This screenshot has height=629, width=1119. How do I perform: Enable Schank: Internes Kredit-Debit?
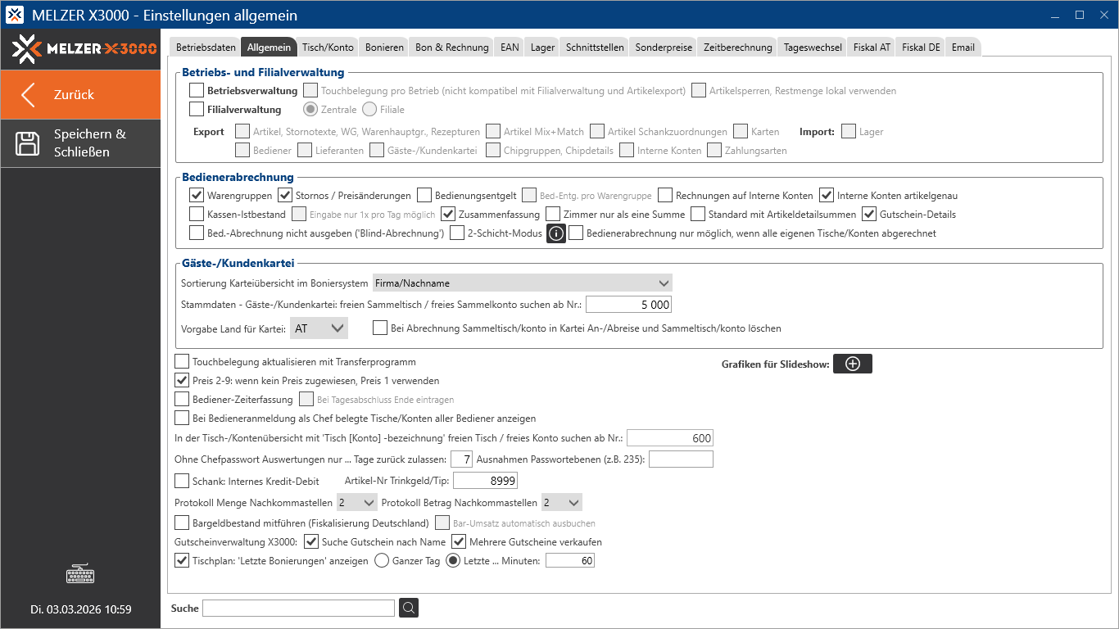pos(182,481)
